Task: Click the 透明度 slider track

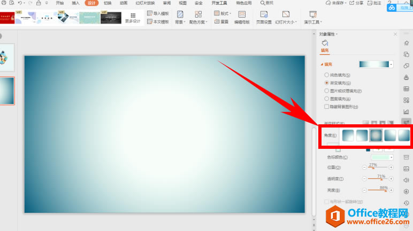Action: [x=378, y=179]
